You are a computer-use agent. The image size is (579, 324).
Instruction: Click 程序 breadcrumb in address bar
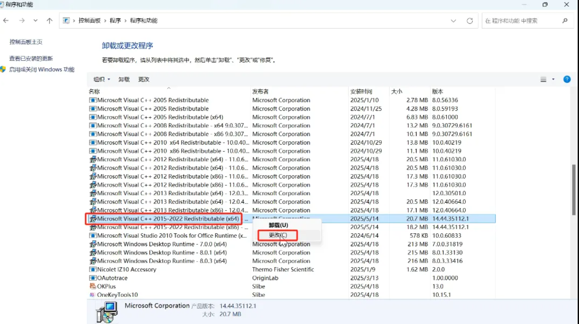coord(115,20)
